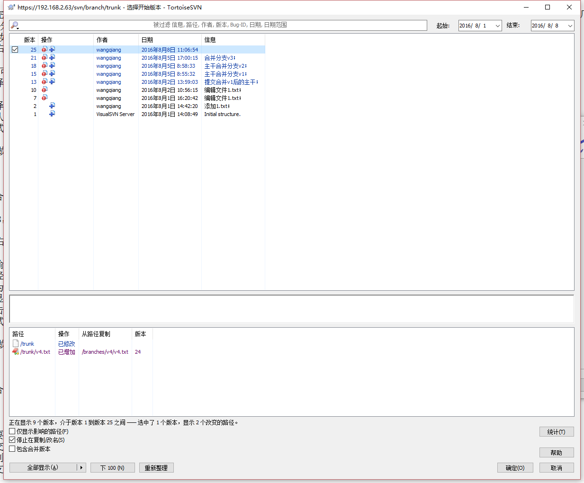Click the search filter magnifier icon
The image size is (584, 483).
15,25
